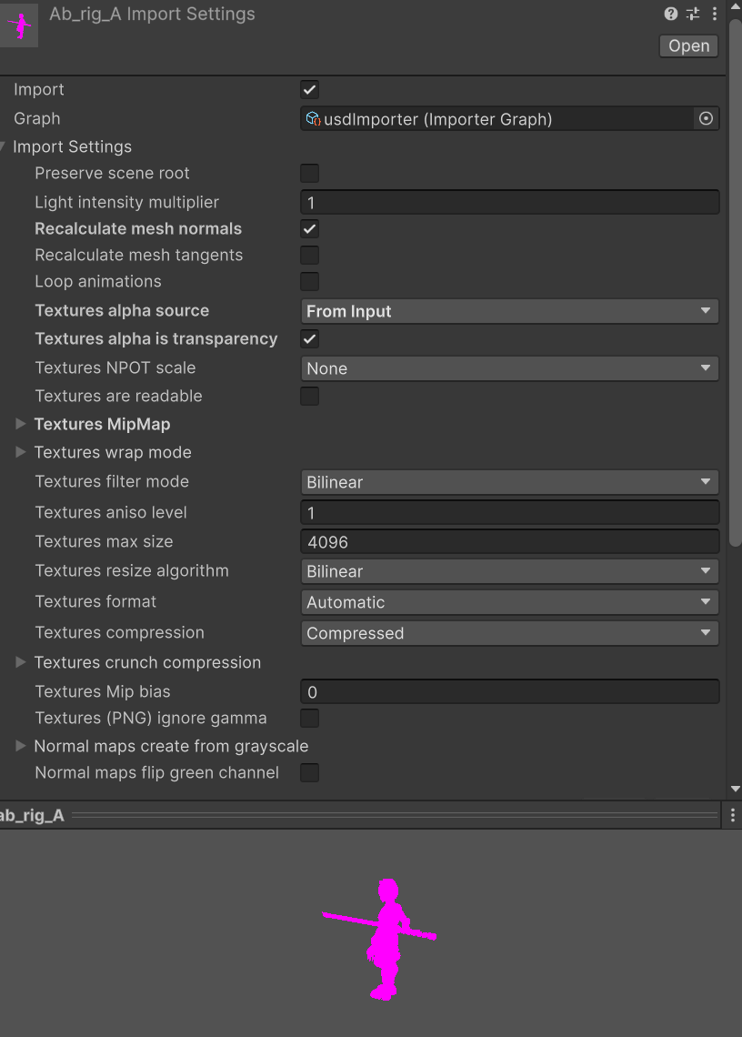Click the Textures alpha source label
This screenshot has width=742, height=1037.
tap(122, 311)
